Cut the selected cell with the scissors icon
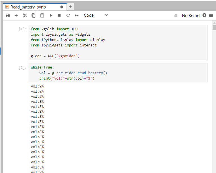216x173 pixels. (x=25, y=15)
